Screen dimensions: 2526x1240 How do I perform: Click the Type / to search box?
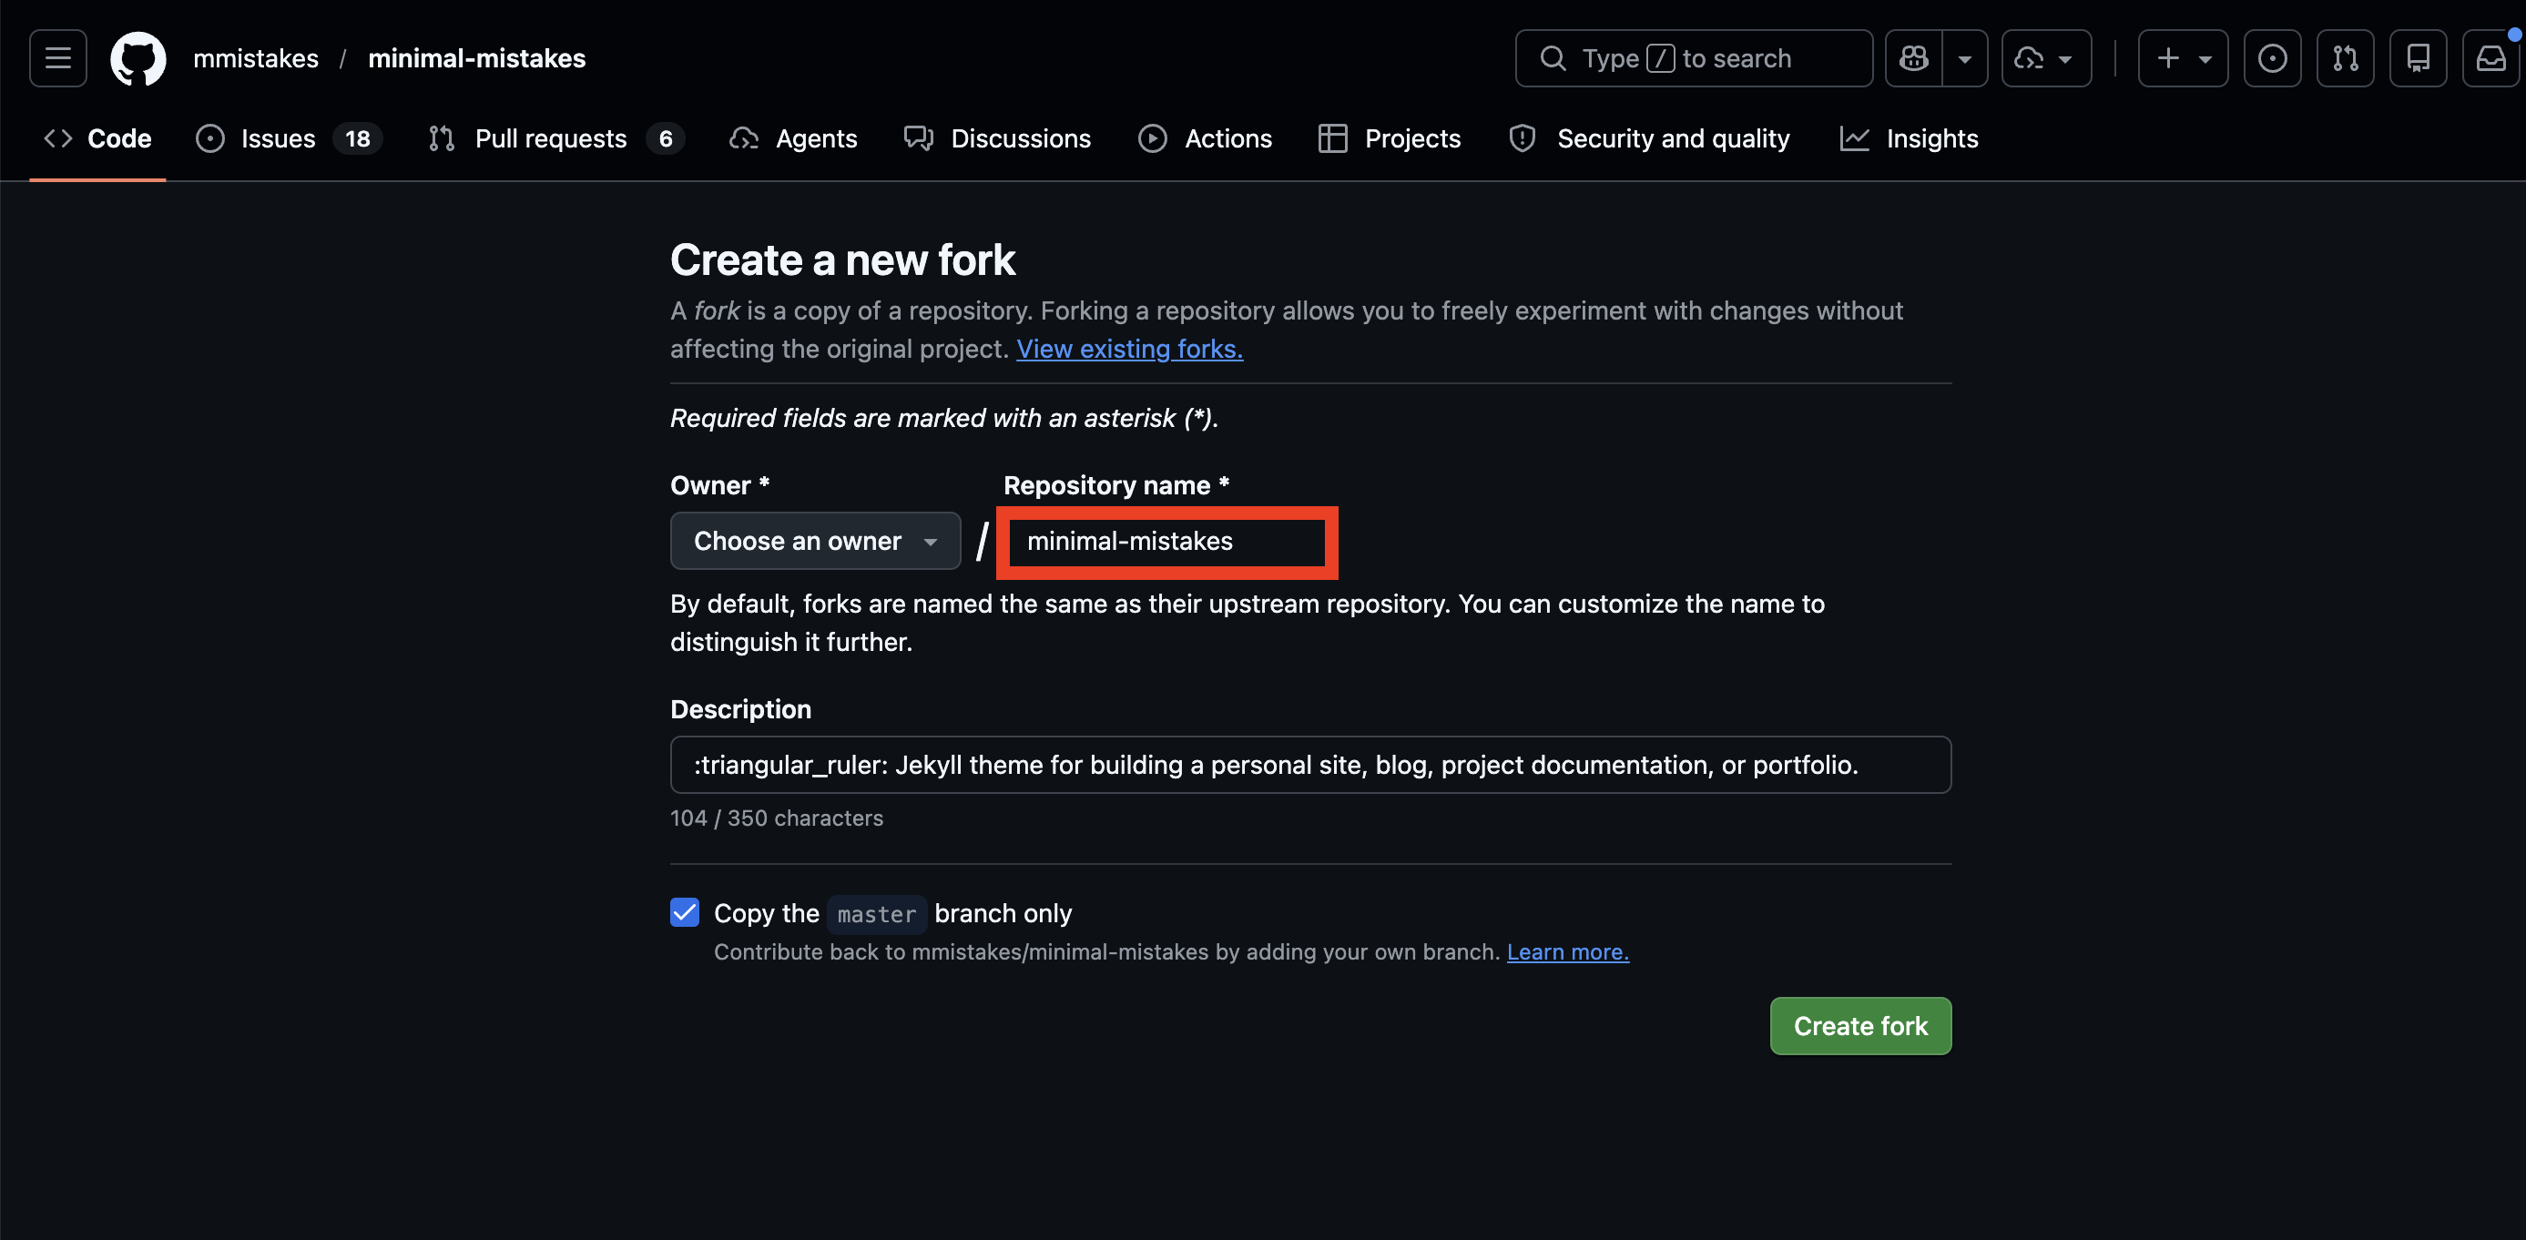1694,59
